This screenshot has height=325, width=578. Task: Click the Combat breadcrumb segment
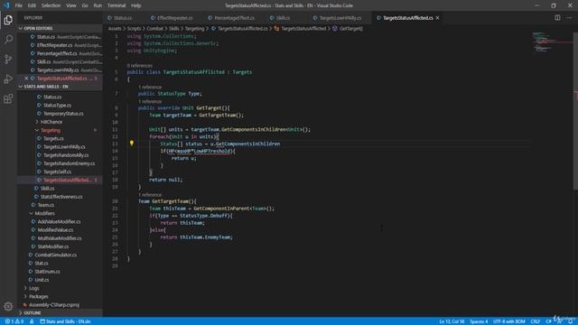(x=154, y=28)
